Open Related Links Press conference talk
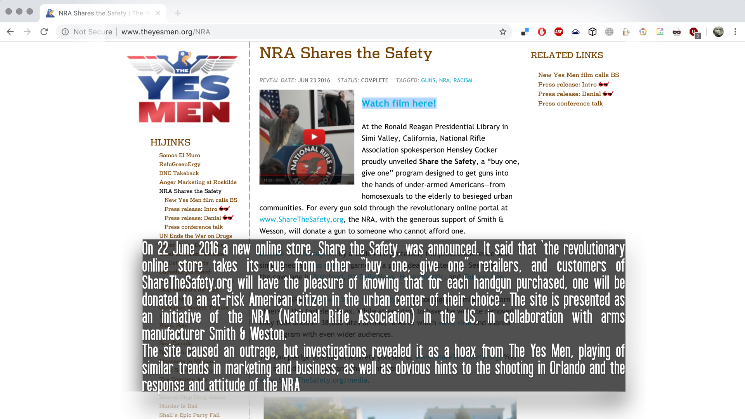 (x=570, y=104)
